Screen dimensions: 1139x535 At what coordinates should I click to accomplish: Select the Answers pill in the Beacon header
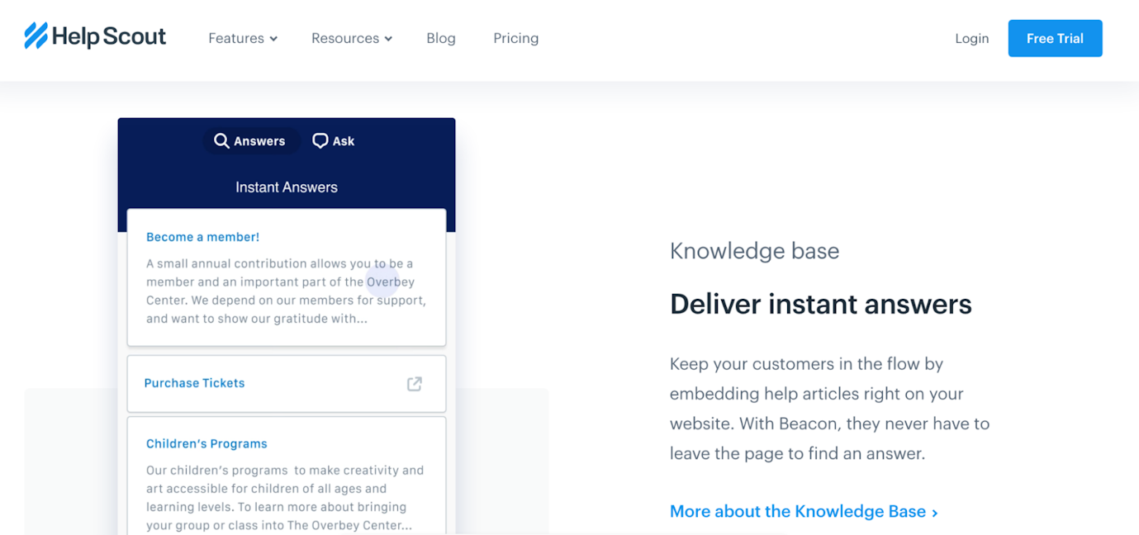click(x=250, y=140)
